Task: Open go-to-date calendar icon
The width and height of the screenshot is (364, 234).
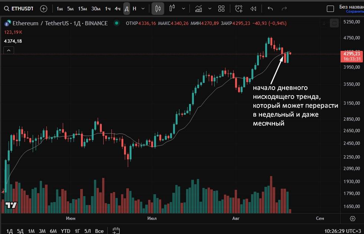Action: click(116, 231)
